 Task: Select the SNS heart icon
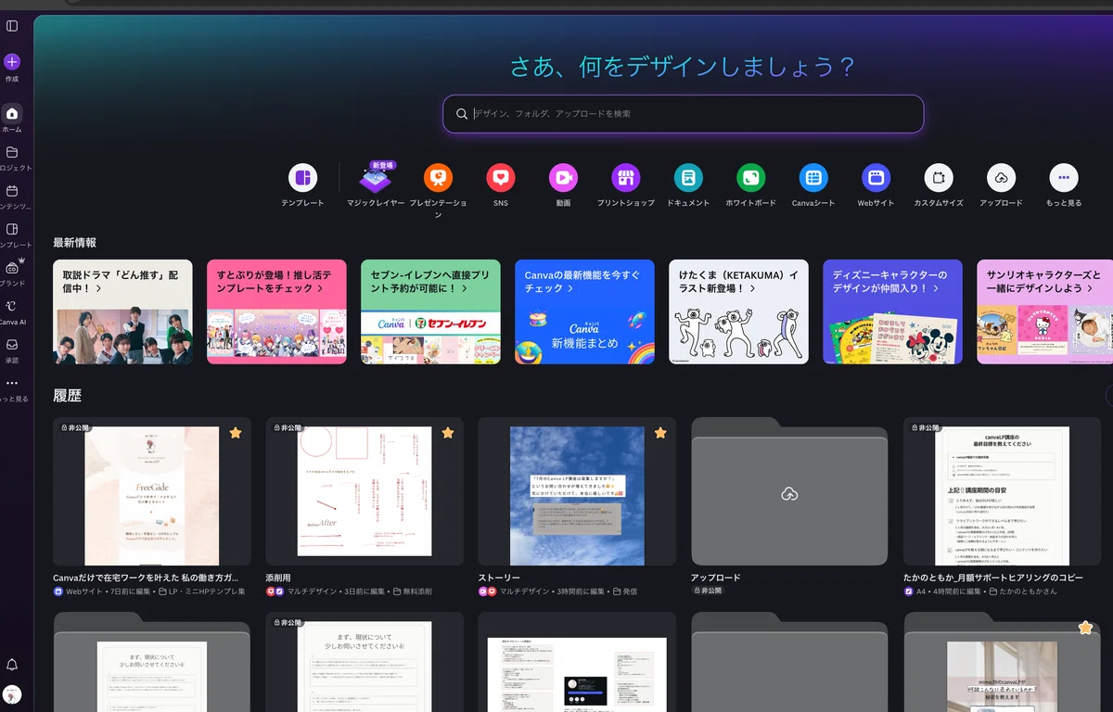coord(501,177)
